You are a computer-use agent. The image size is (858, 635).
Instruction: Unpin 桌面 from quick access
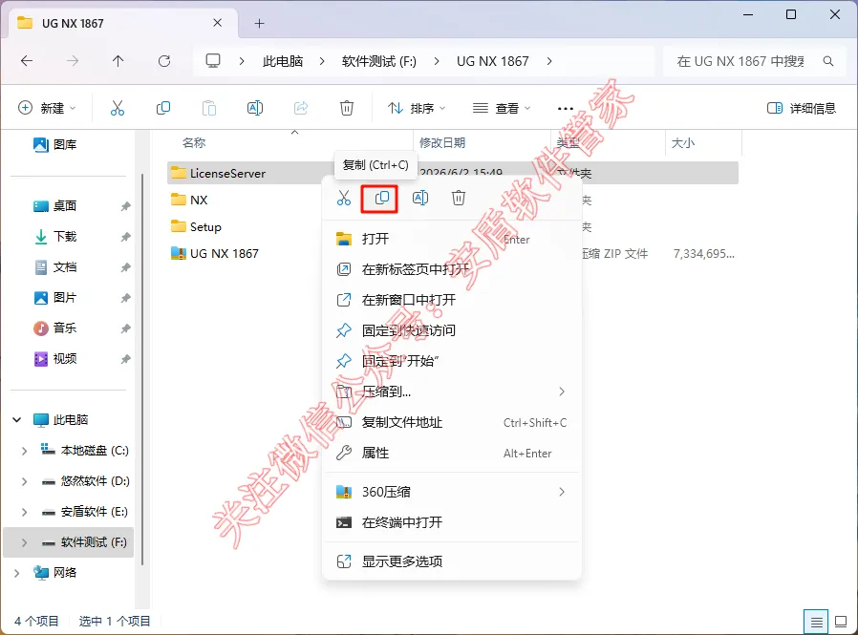pyautogui.click(x=126, y=206)
